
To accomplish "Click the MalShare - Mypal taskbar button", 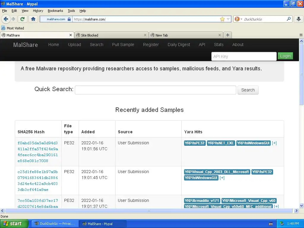I will click(103, 224).
